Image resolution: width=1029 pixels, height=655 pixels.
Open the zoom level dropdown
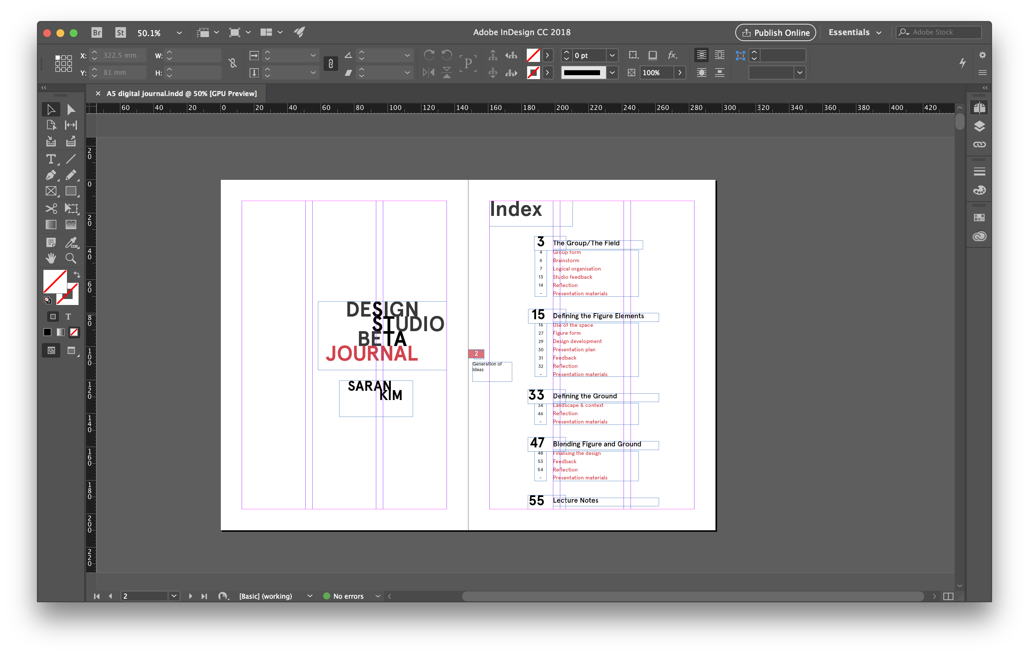tap(179, 33)
